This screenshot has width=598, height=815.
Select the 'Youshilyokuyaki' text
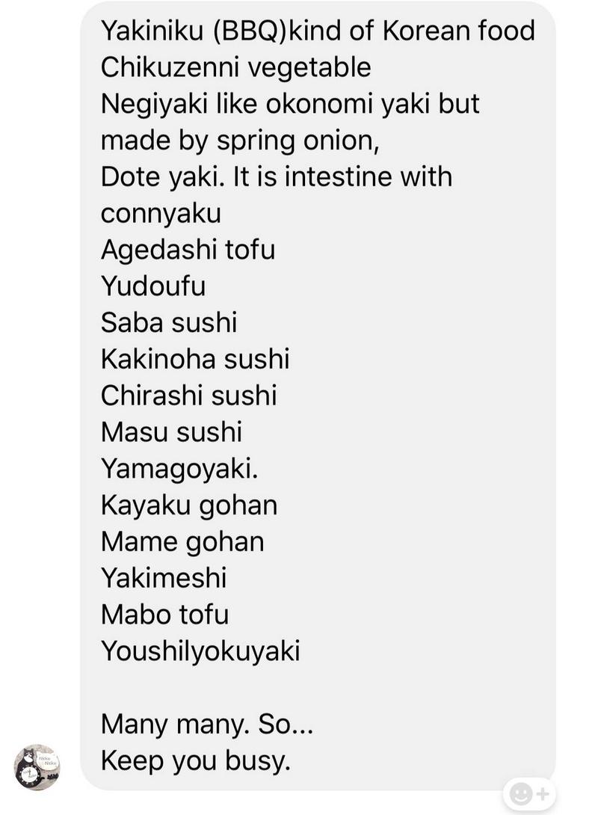click(x=200, y=651)
